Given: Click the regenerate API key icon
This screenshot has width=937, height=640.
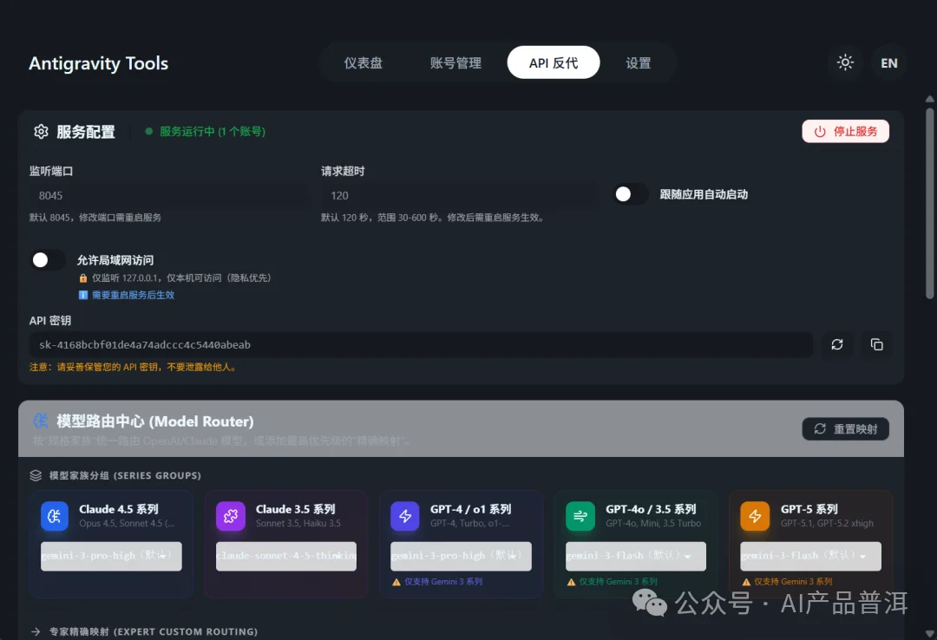Looking at the screenshot, I should point(836,344).
